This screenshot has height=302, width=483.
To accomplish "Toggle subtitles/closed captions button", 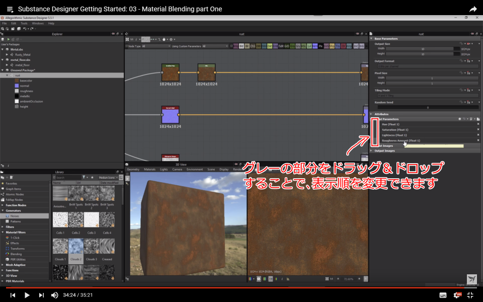I will pos(443,295).
